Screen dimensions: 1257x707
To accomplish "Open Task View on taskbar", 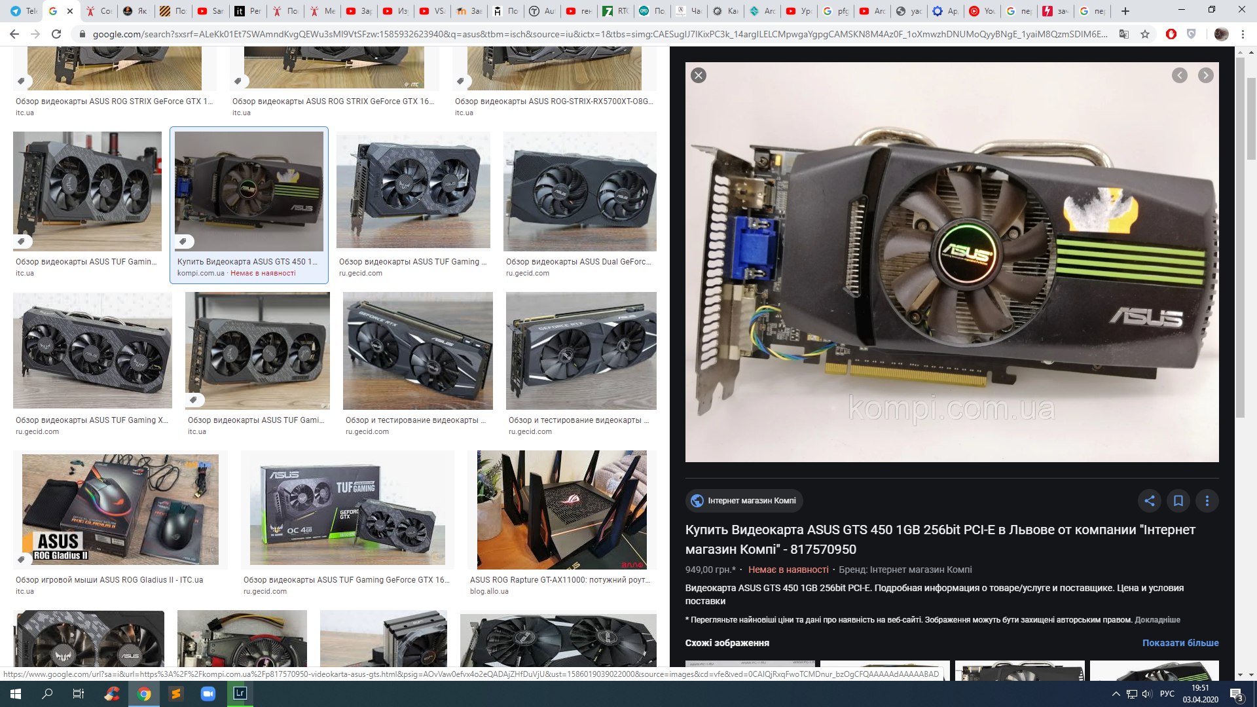I will (x=79, y=694).
